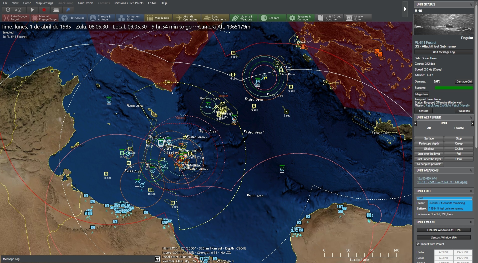
Task: Click the Unit Message Log button
Action: 443,52
